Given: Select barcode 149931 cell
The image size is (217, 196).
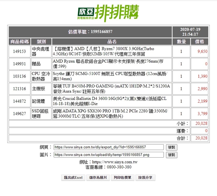Looking at the screenshot, I should (x=20, y=64).
